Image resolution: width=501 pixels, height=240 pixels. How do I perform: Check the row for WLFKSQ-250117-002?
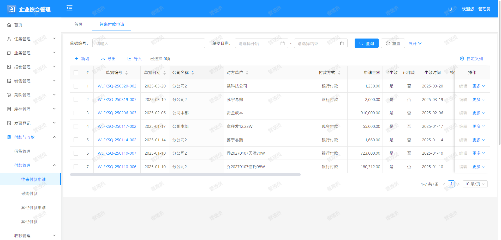[x=76, y=127]
